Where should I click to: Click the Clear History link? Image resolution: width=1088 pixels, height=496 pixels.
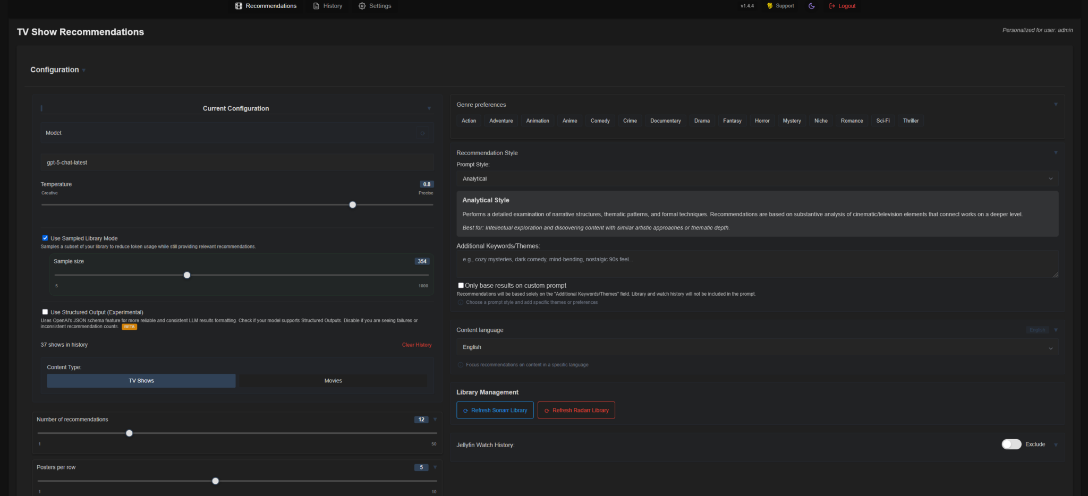[416, 345]
